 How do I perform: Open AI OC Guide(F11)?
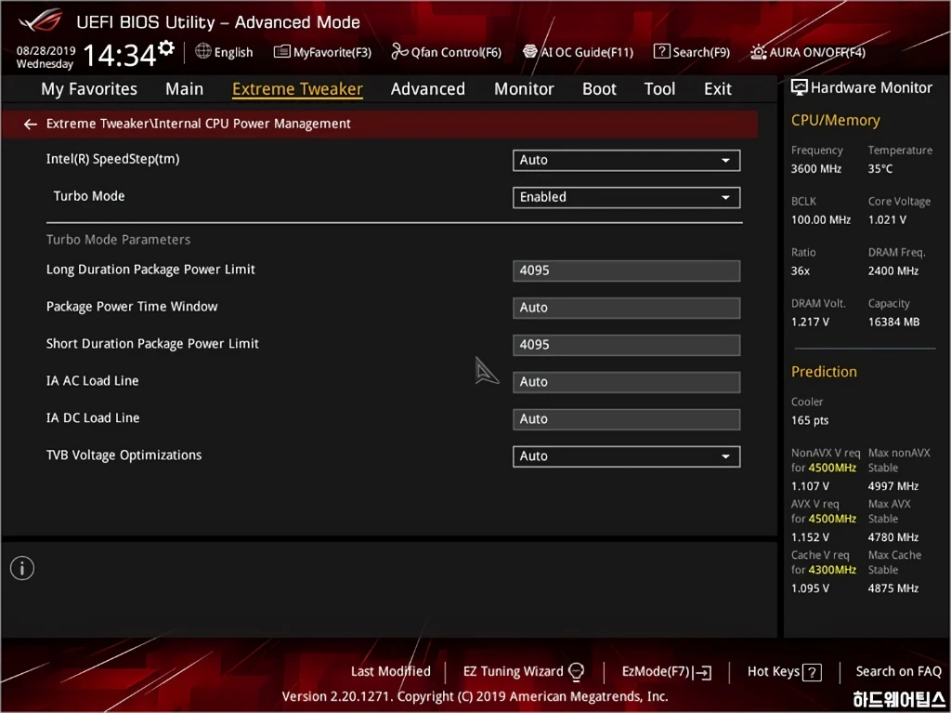578,52
